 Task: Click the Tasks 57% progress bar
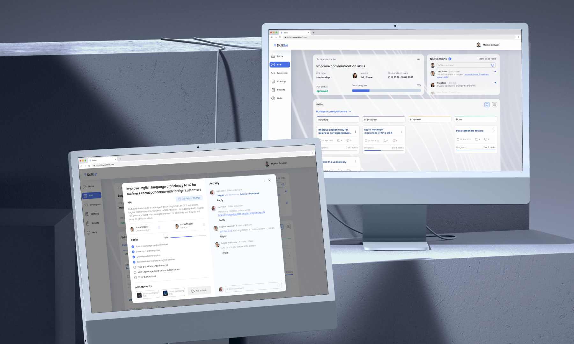point(188,237)
